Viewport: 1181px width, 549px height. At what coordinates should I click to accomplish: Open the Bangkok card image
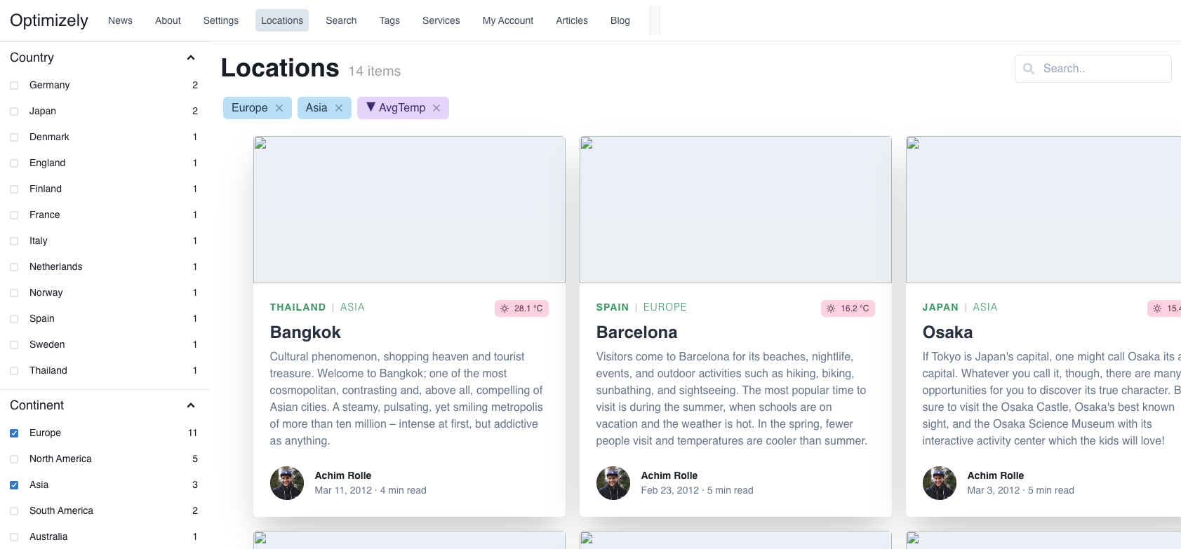pyautogui.click(x=409, y=210)
